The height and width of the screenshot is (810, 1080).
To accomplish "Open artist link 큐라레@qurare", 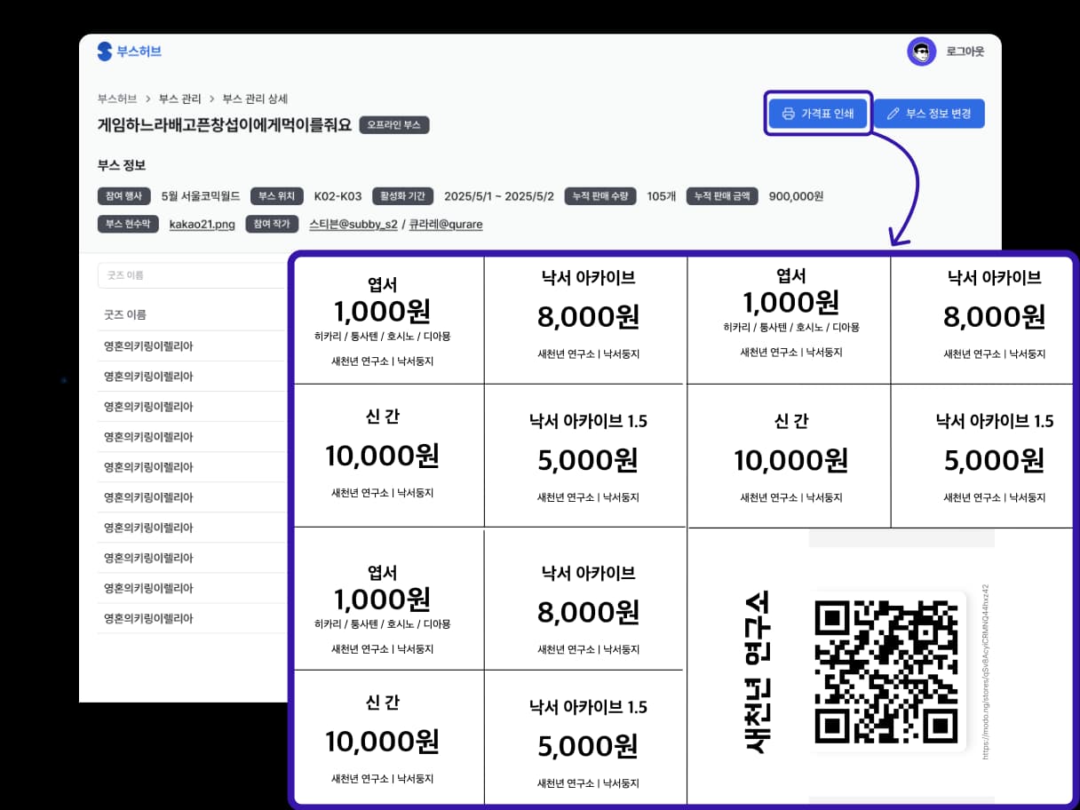I will pos(446,224).
